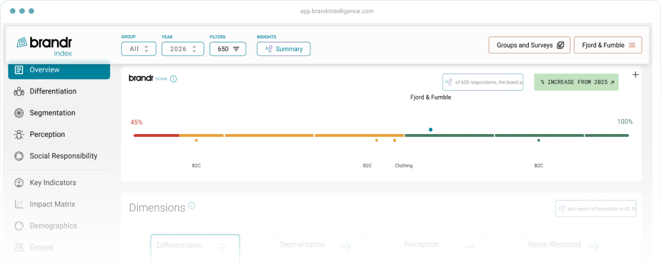Go to Differentiation in the sidebar
Image resolution: width=661 pixels, height=267 pixels.
tap(53, 91)
